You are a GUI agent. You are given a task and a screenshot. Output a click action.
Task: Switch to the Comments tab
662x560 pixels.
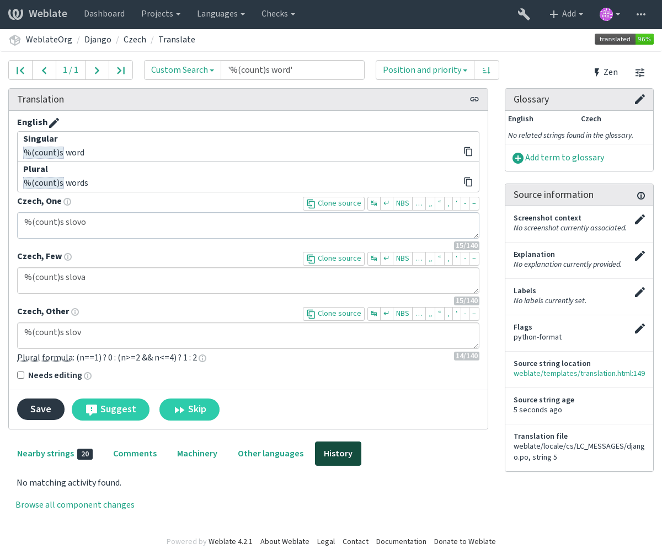(135, 454)
